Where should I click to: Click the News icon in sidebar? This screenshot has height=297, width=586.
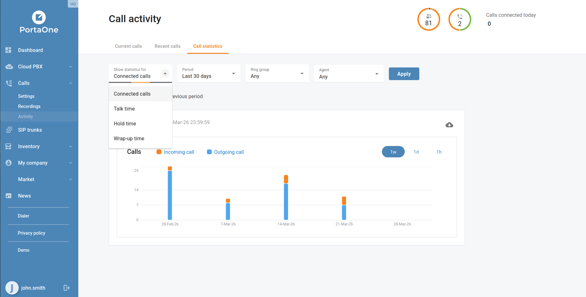coord(9,196)
